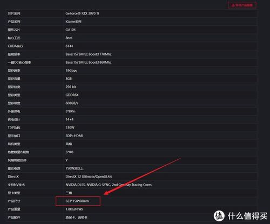Select the DirectX 12 Ultimate/OpenGL4.6 value

[x=89, y=177]
